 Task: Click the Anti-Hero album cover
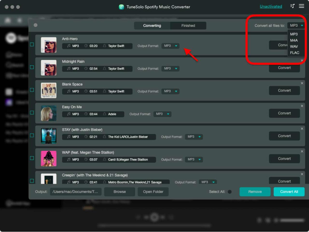pos(49,45)
